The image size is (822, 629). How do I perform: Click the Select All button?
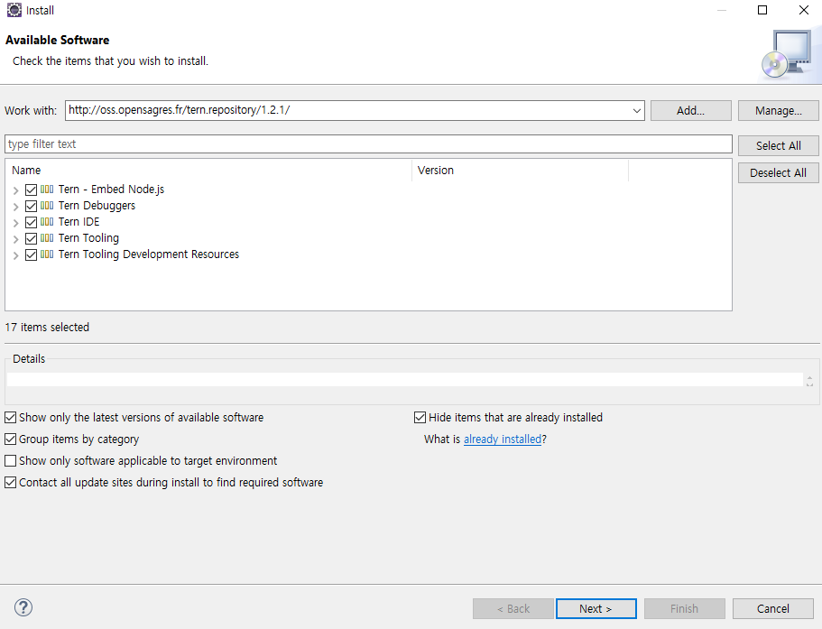click(778, 145)
